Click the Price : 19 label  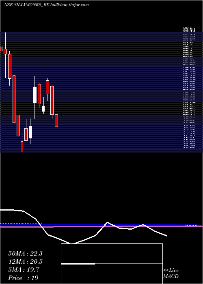click(x=23, y=278)
